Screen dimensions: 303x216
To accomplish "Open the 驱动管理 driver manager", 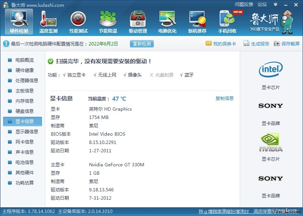I will (137, 22).
